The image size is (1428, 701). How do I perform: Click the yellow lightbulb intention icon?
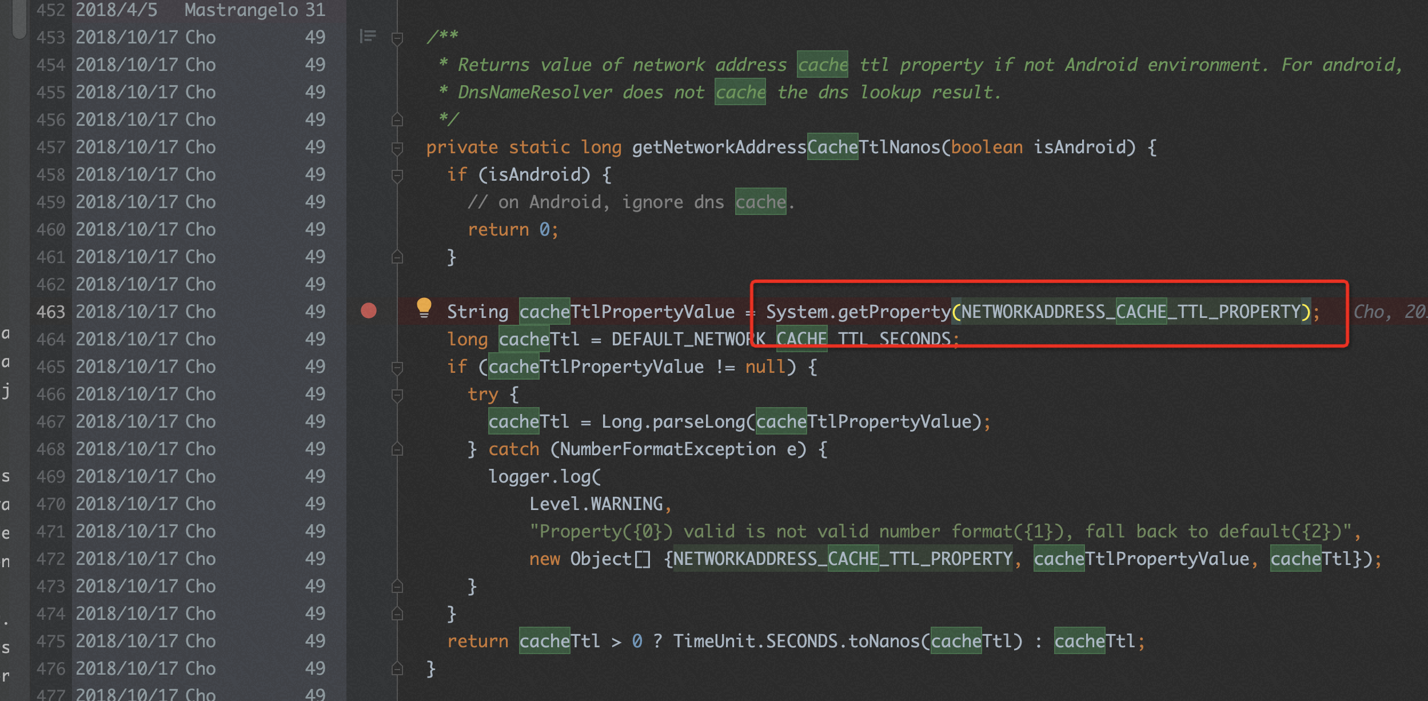coord(424,307)
